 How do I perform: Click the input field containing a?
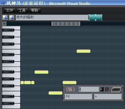[x=108, y=97]
